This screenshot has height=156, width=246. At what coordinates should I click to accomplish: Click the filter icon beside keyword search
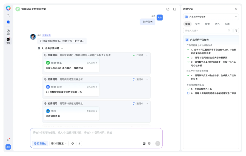(x=236, y=31)
